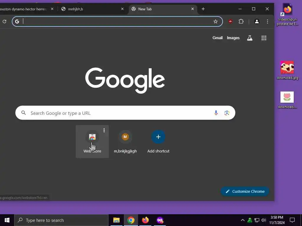
Task: Click the Chrome icon in the taskbar
Action: point(131,220)
